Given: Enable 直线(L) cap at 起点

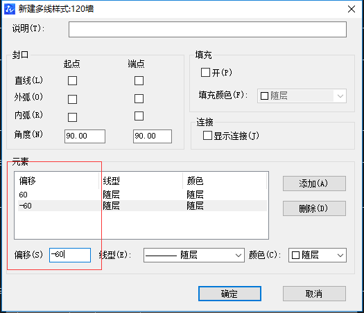Looking at the screenshot, I should (72, 81).
